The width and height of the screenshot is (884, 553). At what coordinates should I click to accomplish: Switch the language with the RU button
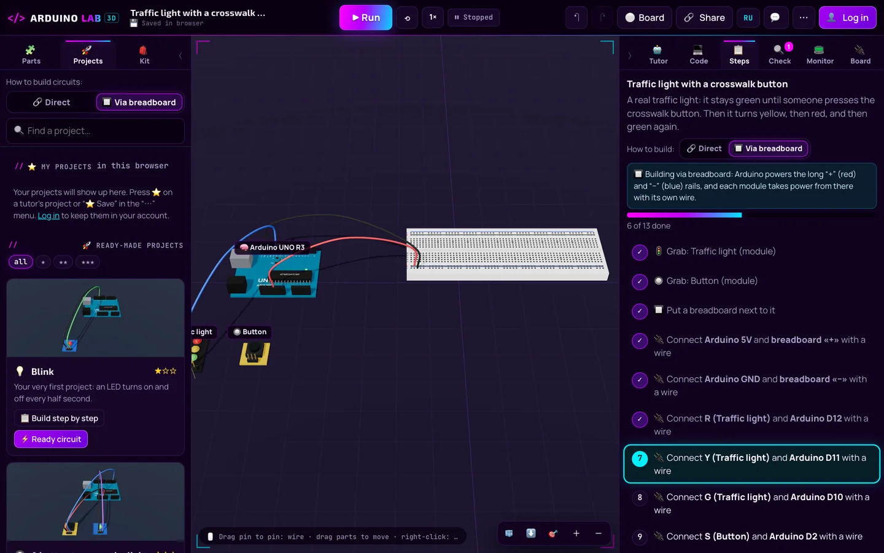[x=748, y=18]
